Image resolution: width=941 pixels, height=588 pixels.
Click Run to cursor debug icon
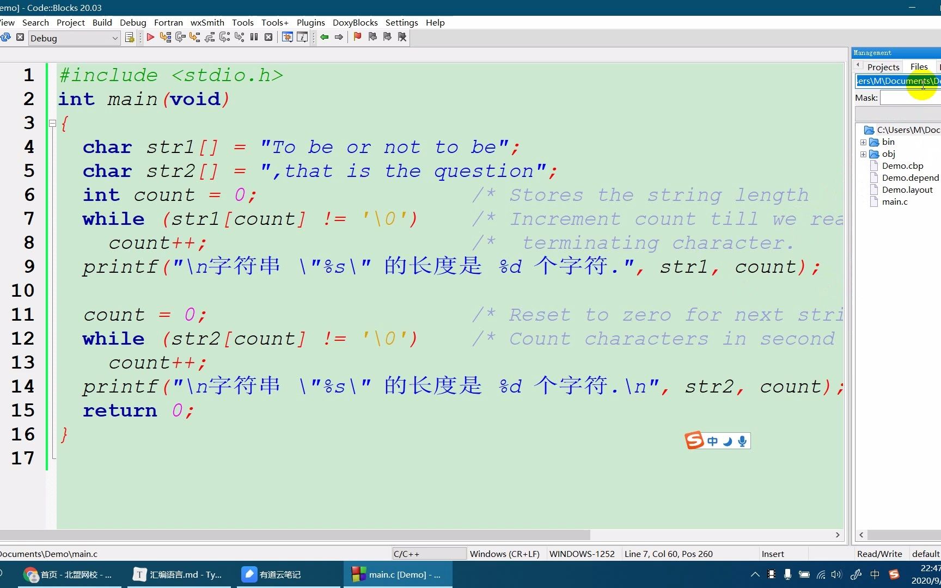(166, 37)
